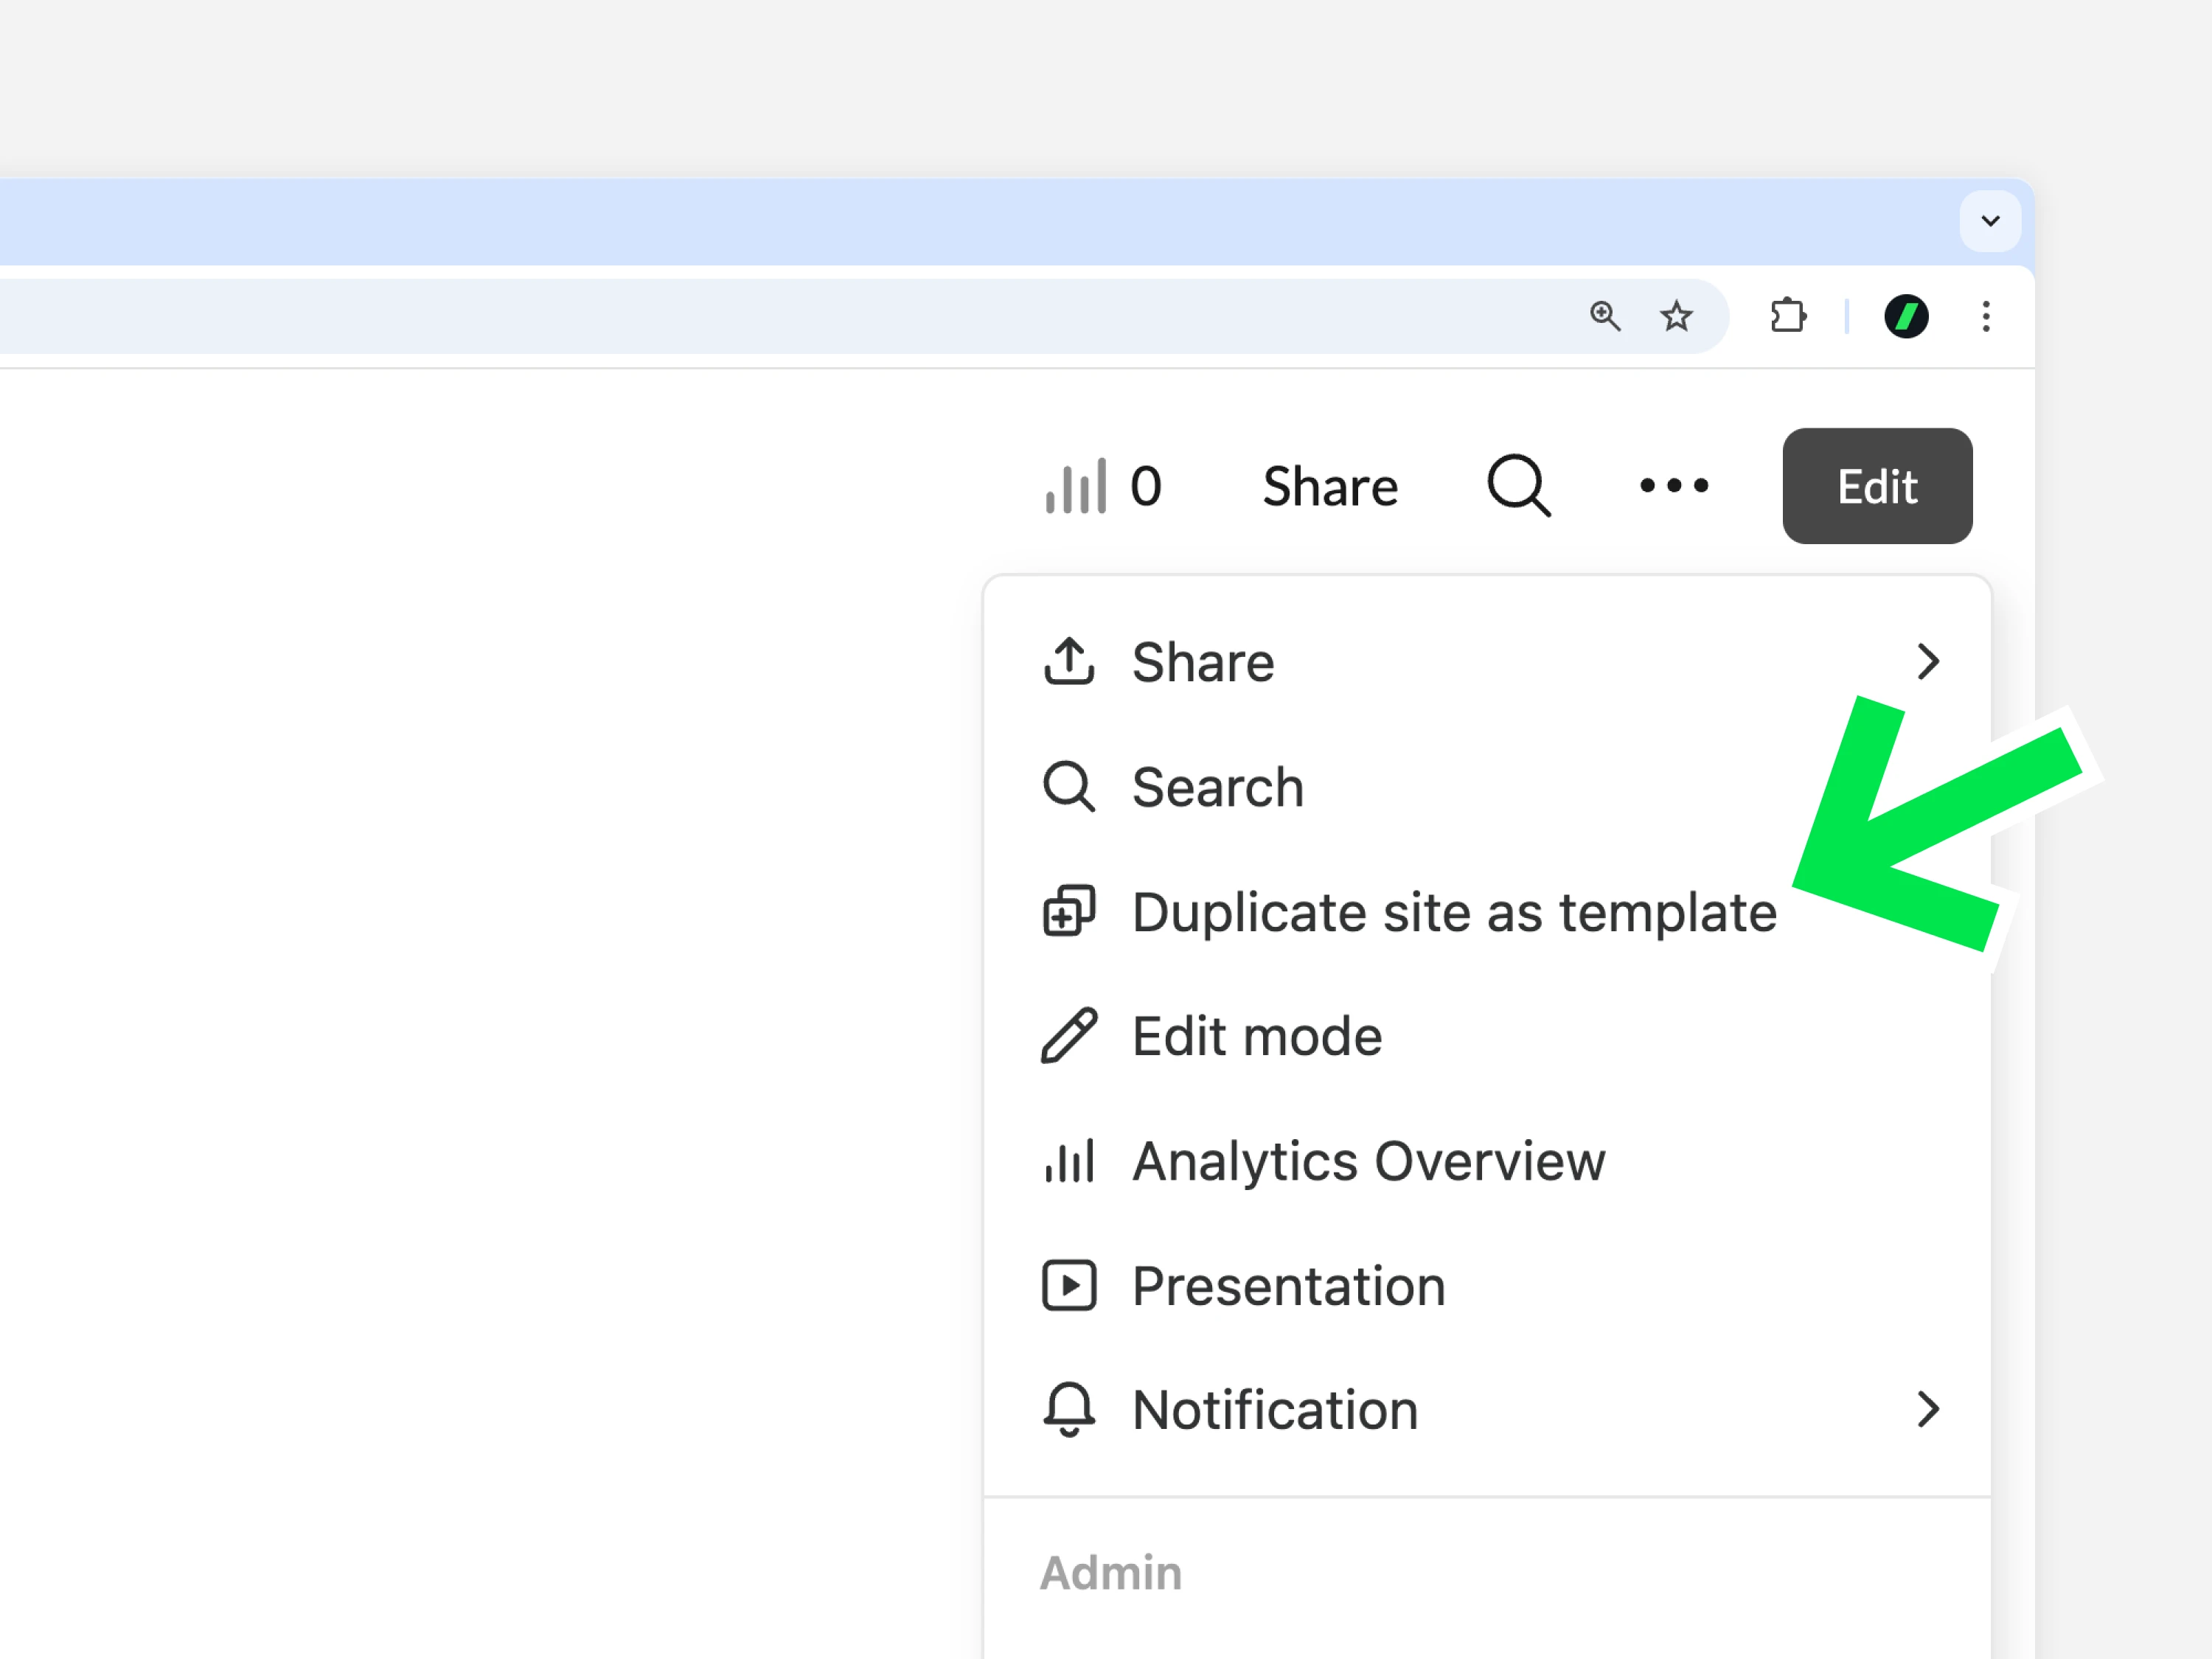The height and width of the screenshot is (1659, 2212).
Task: Open the browser extensions puzzle icon
Action: 1788,316
